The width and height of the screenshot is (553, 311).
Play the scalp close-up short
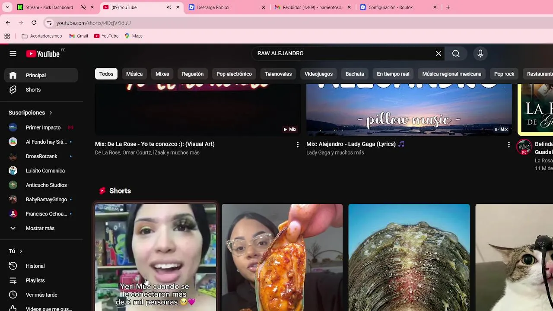click(409, 257)
